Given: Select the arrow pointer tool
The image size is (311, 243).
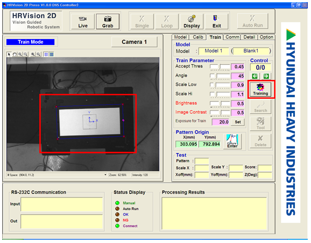Looking at the screenshot, I should coord(9,54).
